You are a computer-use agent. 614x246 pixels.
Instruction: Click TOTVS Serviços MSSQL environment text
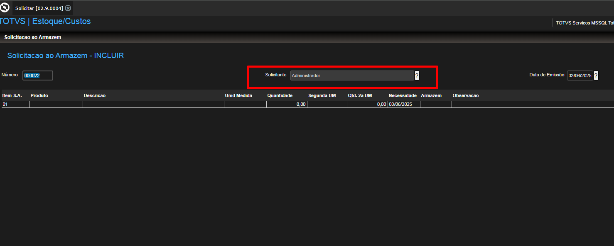point(585,23)
